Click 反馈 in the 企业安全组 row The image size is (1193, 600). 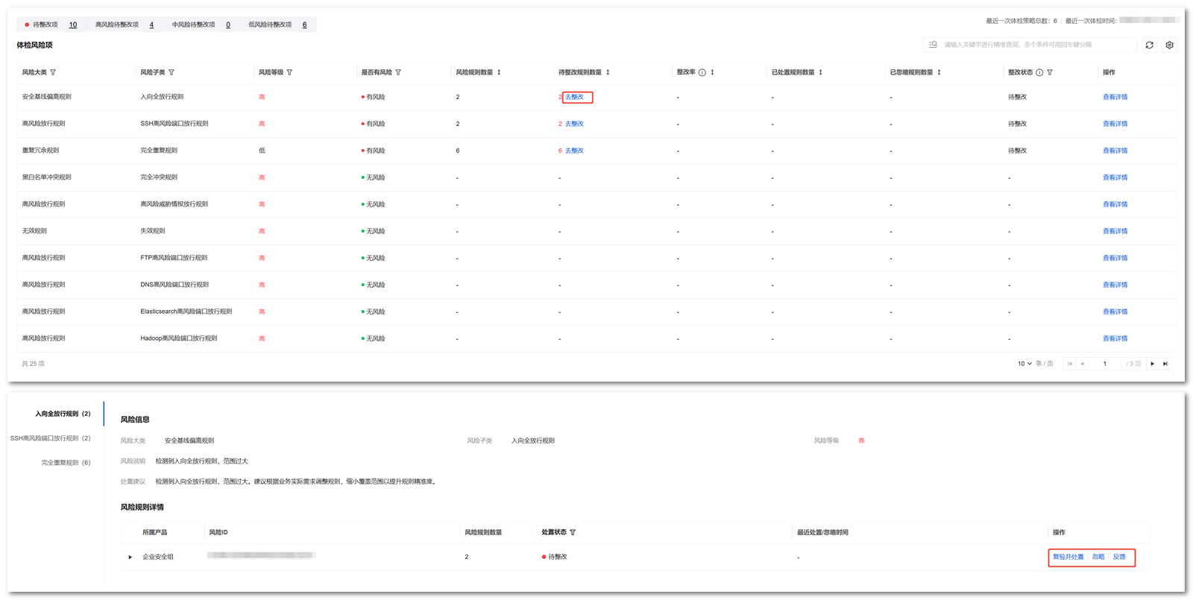point(1119,557)
